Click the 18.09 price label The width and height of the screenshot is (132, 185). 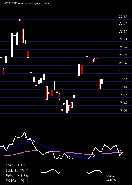coord(123,111)
